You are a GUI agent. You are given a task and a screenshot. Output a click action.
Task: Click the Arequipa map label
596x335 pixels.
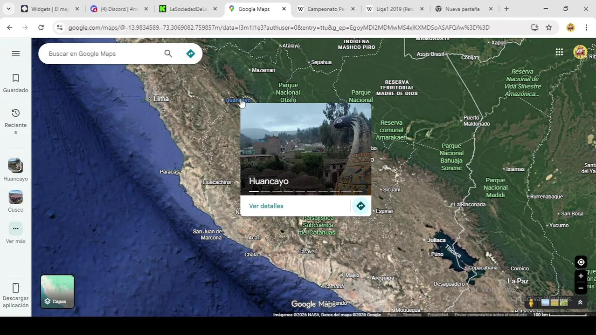(x=383, y=278)
